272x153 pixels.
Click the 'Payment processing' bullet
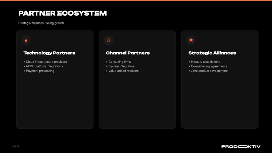[40, 71]
